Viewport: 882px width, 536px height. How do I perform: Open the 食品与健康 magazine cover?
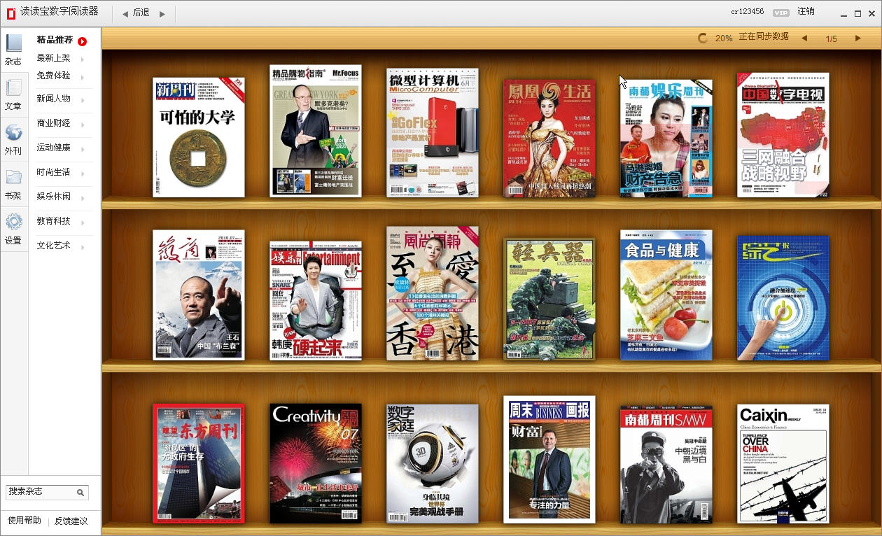pos(666,295)
